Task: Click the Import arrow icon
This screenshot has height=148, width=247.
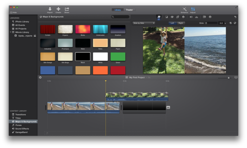Action: coord(50,9)
